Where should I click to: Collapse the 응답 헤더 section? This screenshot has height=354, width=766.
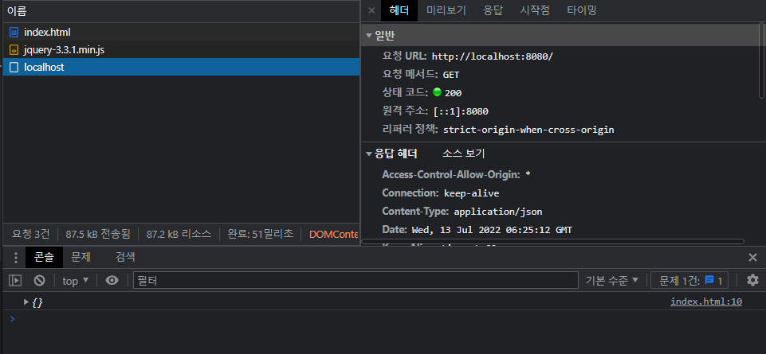point(369,154)
